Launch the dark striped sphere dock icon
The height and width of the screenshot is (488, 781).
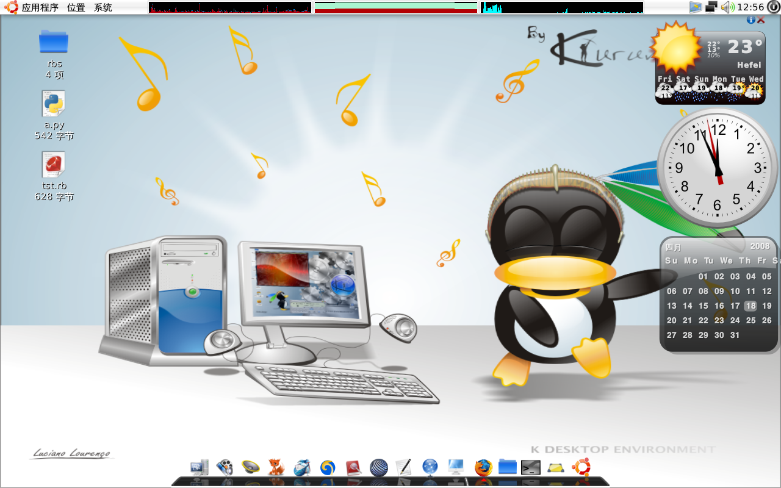click(x=379, y=468)
